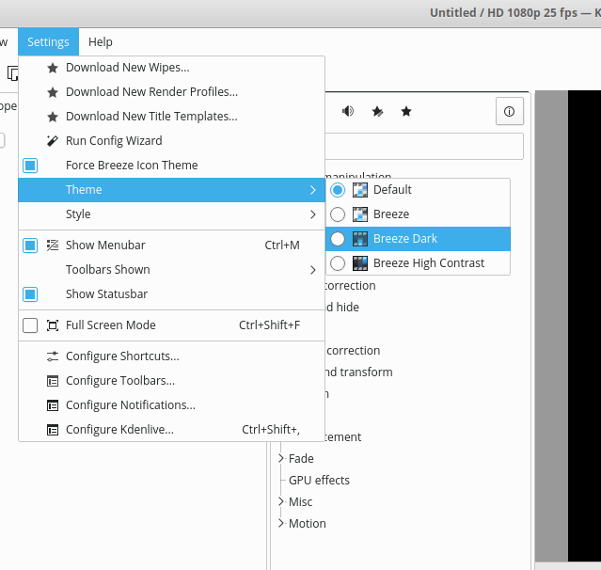
Task: Expand the Style submenu arrow
Action: tap(313, 214)
